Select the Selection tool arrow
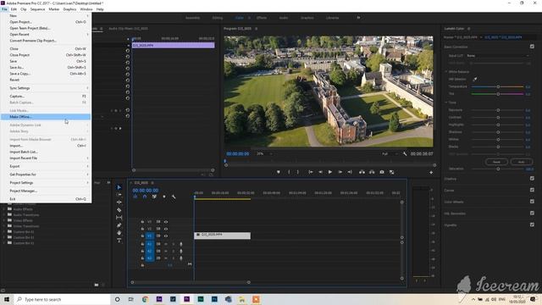 click(x=119, y=187)
